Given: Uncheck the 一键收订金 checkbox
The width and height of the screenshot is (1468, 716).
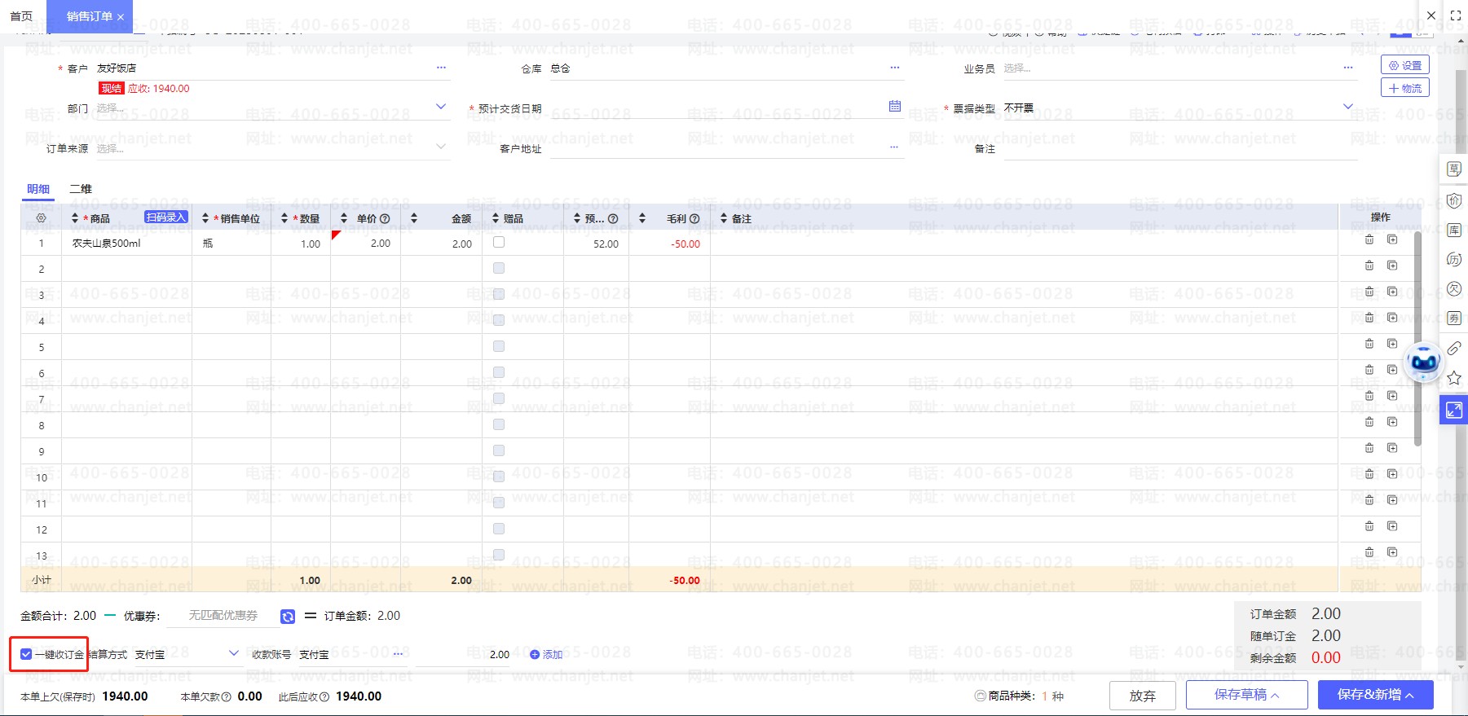Looking at the screenshot, I should point(26,654).
